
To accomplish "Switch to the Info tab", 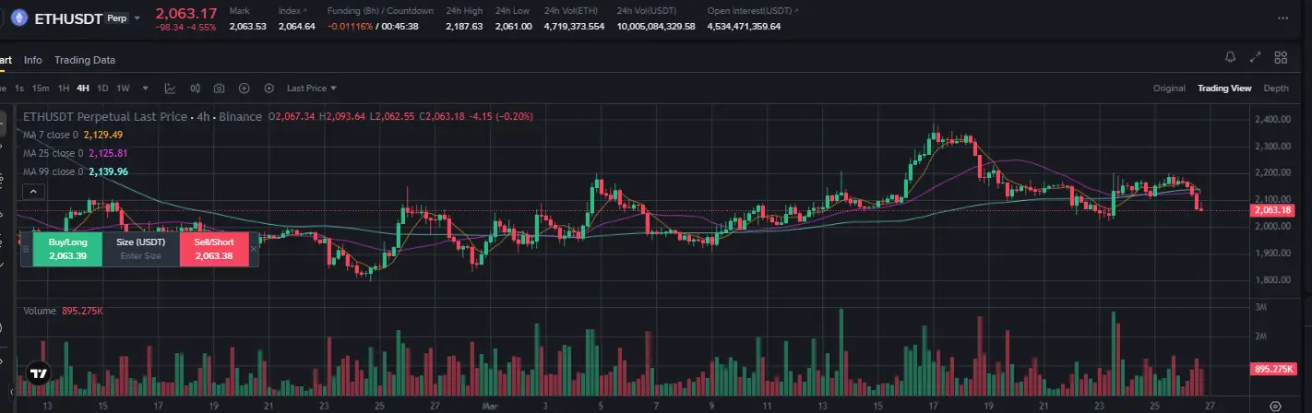I will 33,60.
